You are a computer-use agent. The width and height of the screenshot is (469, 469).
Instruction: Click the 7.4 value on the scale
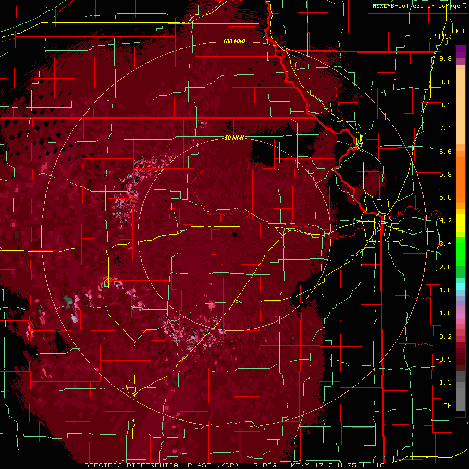(446, 128)
